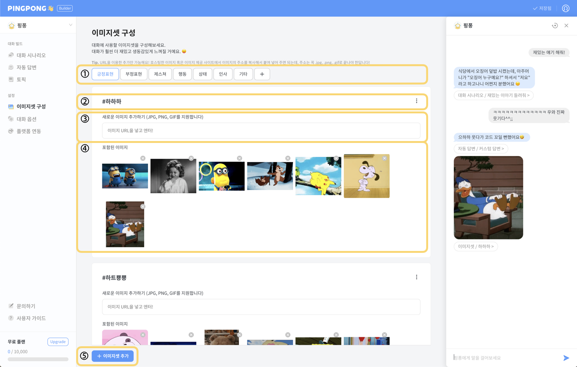Screen dimensions: 577x367
Task: Click the 자동 답변 sidebar icon
Action: (x=11, y=67)
